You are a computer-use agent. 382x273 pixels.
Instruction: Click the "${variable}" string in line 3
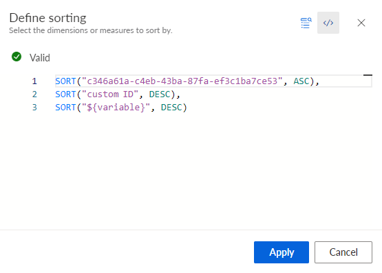pos(116,108)
